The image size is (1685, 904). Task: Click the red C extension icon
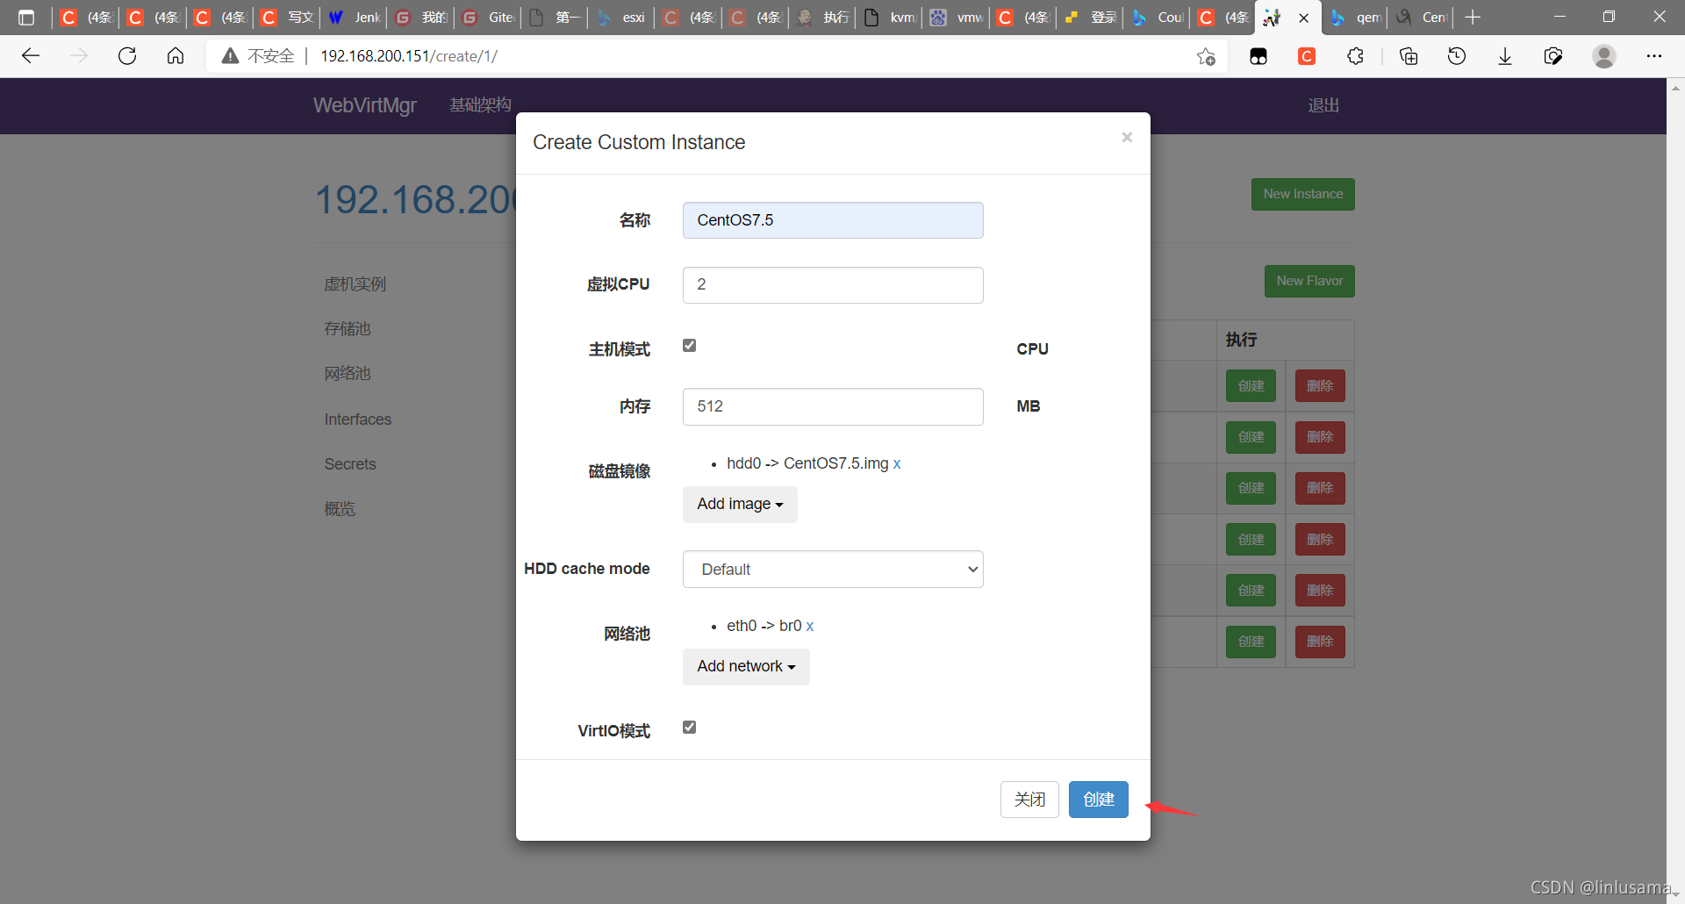coord(1307,56)
